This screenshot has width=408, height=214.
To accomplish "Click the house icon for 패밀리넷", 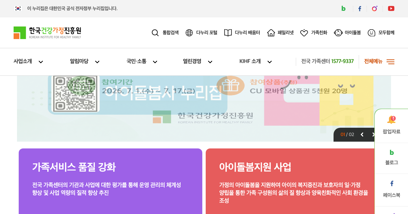I will [271, 33].
